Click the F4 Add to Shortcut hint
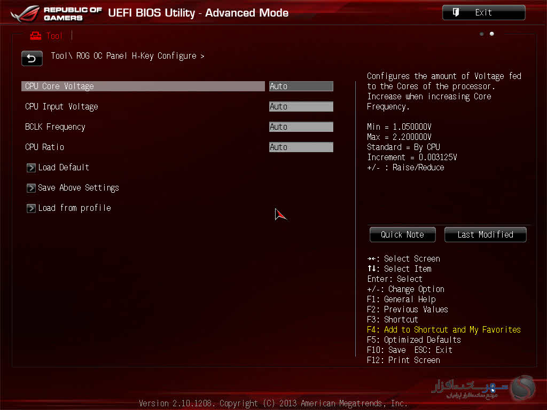 [x=443, y=330]
